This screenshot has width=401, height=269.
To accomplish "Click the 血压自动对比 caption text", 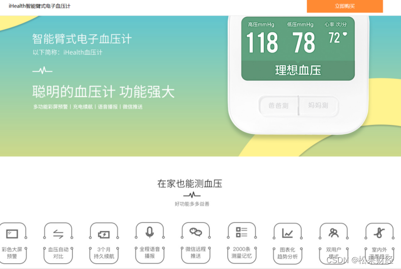I will (x=58, y=253).
